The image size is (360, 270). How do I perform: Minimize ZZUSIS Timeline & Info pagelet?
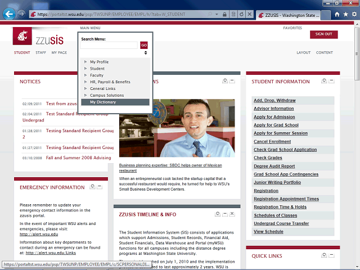coord(225,214)
